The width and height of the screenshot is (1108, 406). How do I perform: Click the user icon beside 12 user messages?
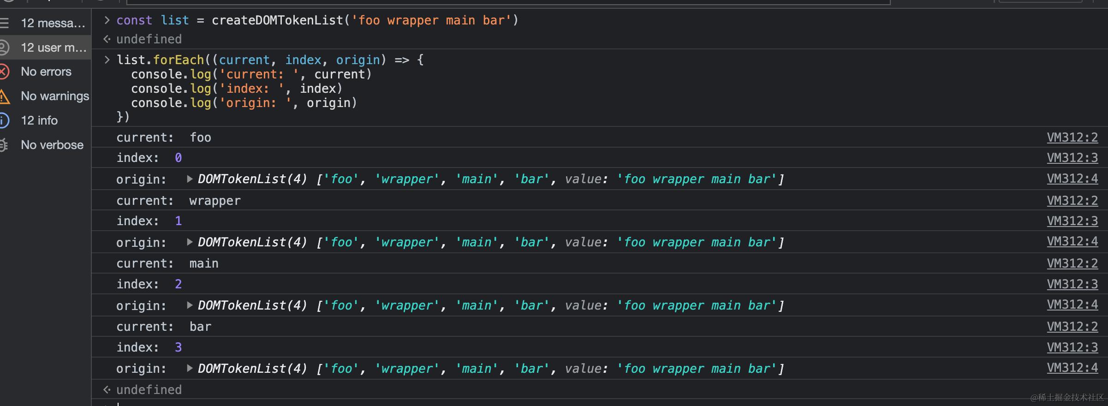pos(4,47)
